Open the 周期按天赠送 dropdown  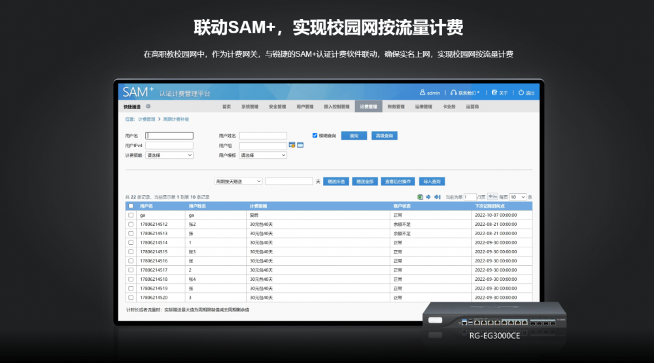click(238, 181)
